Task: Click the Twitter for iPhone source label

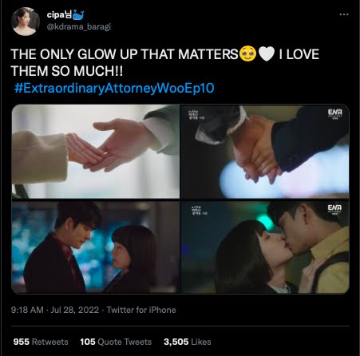Action: pos(141,310)
